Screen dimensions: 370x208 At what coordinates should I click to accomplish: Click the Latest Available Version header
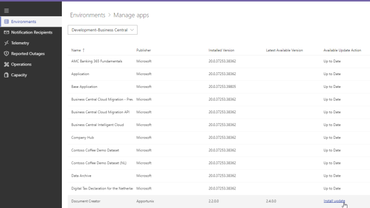click(284, 50)
